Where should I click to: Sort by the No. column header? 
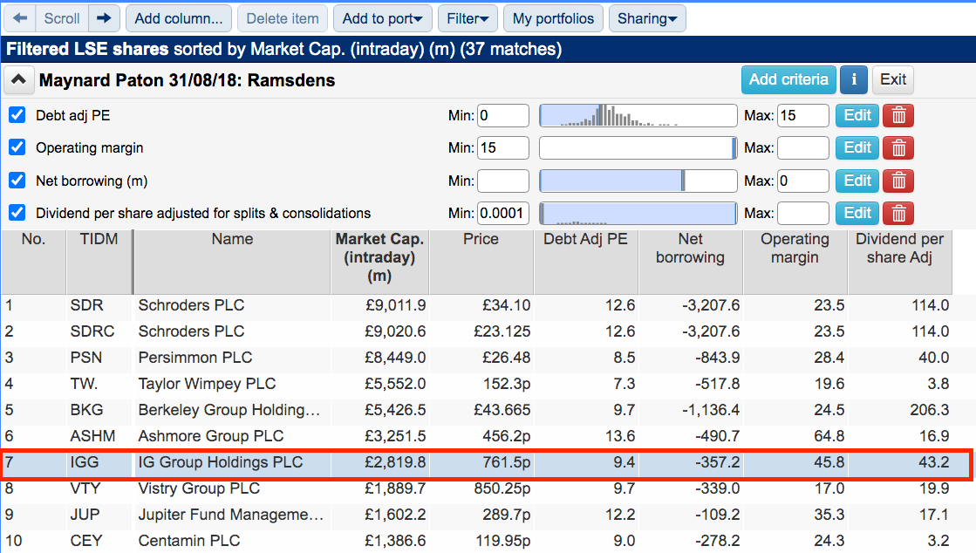[x=34, y=262]
